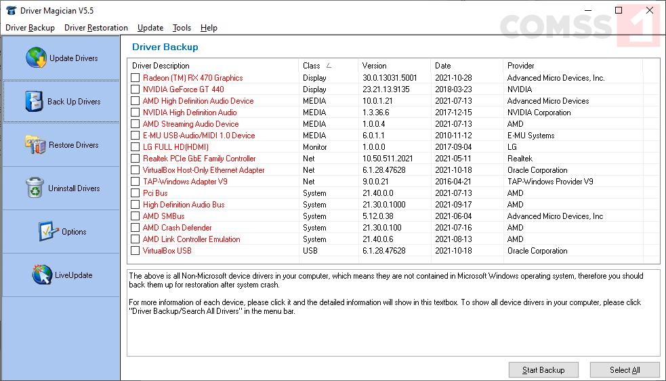
Task: Tick the Pci Bus checkbox
Action: pos(135,193)
